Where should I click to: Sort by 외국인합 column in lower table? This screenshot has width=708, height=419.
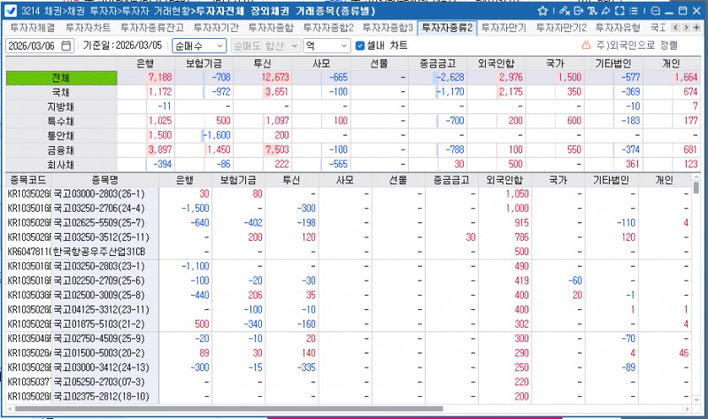(x=504, y=180)
